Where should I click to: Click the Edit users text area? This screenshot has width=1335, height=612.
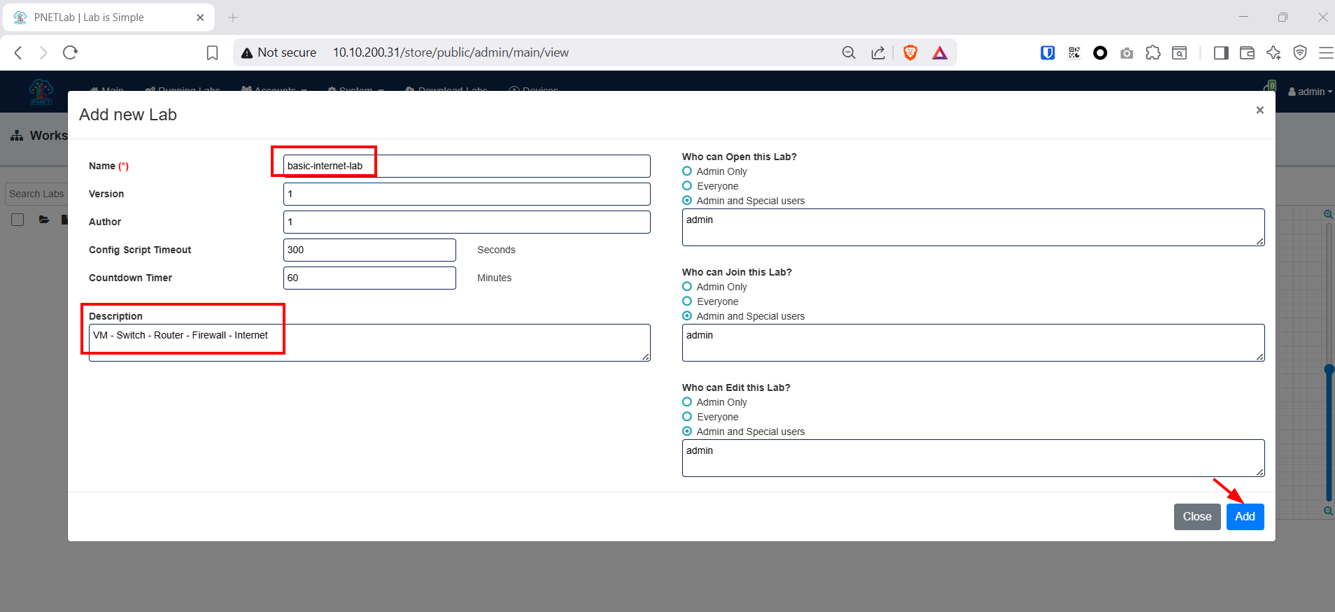pyautogui.click(x=973, y=458)
